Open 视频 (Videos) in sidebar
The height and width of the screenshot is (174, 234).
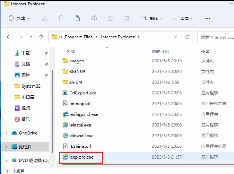coord(23,108)
